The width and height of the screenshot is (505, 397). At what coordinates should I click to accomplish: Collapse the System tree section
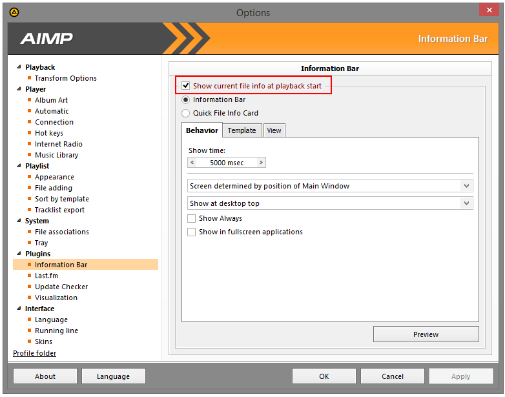(19, 221)
